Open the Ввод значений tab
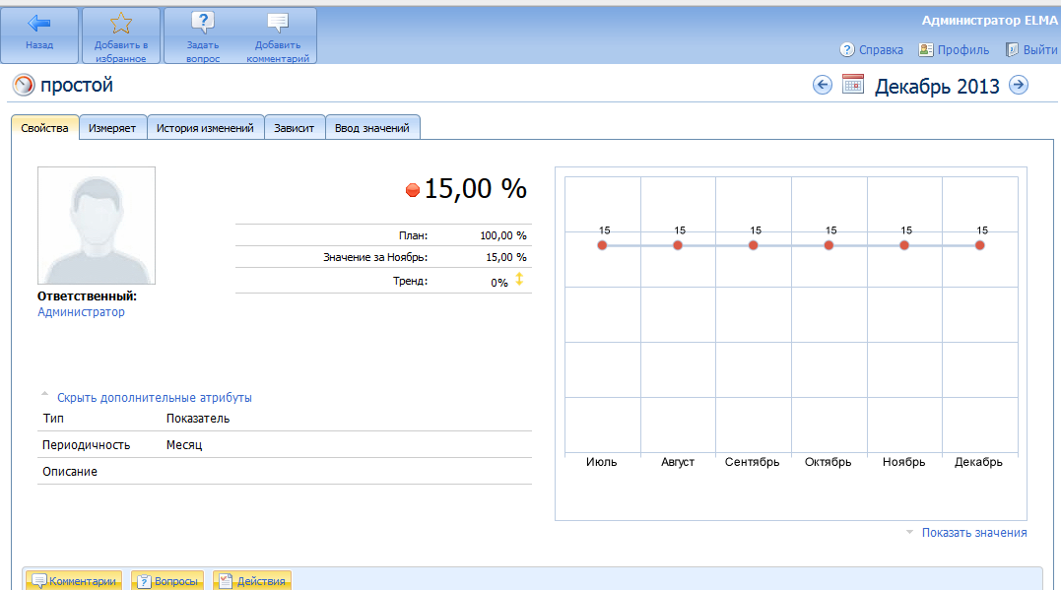 pos(373,128)
